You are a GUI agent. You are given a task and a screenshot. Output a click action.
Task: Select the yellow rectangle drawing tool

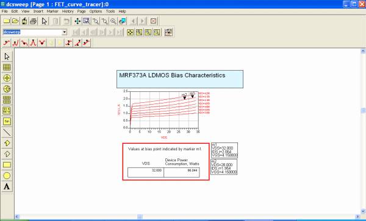coord(7,165)
